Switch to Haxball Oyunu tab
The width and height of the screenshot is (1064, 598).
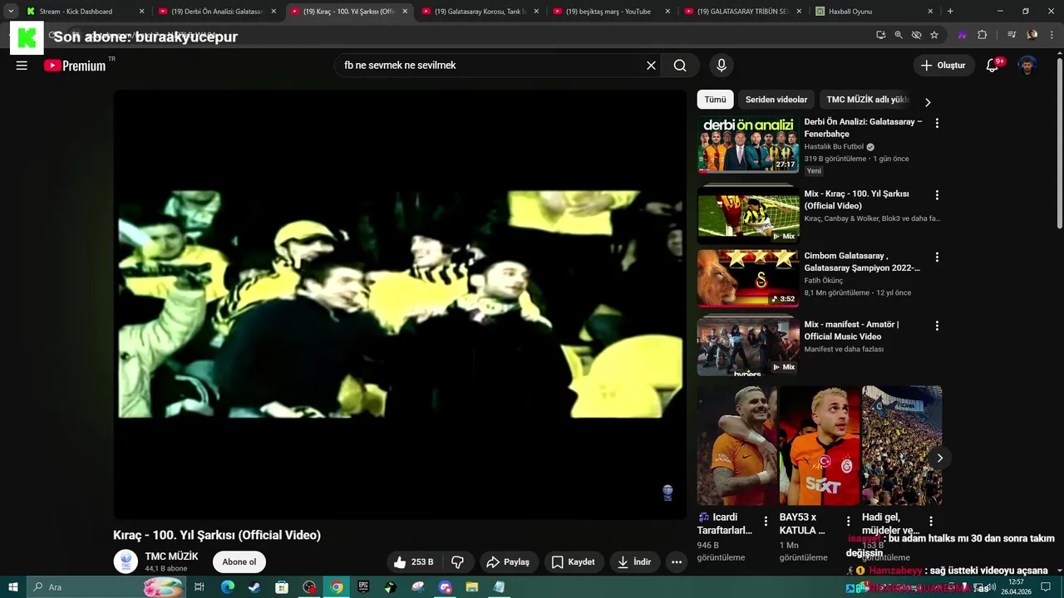[x=874, y=12]
